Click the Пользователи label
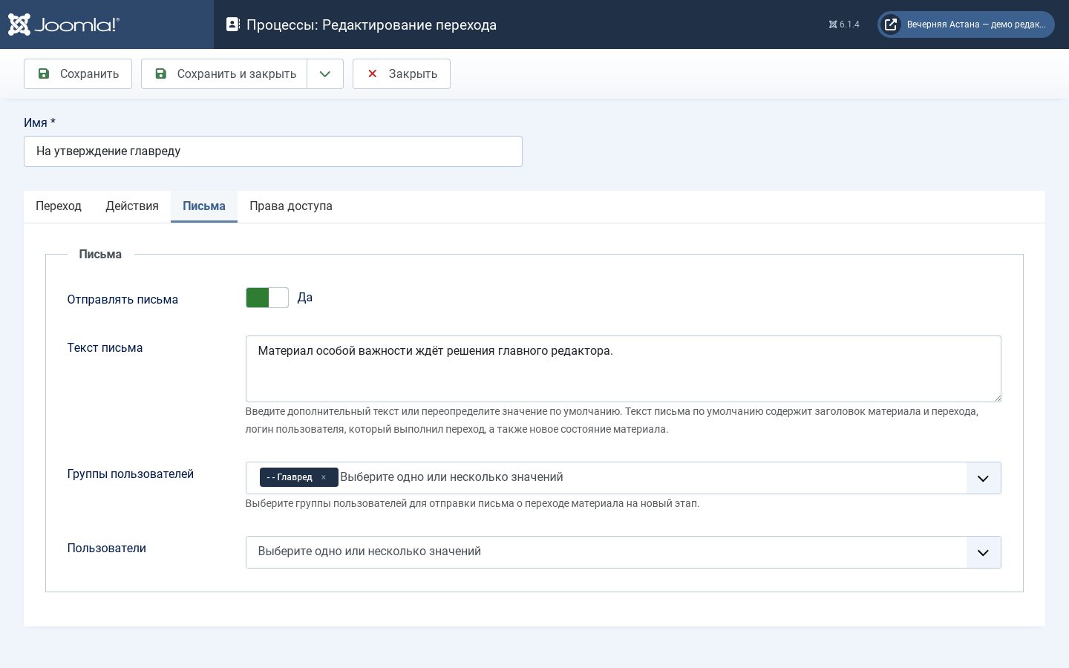 click(106, 549)
